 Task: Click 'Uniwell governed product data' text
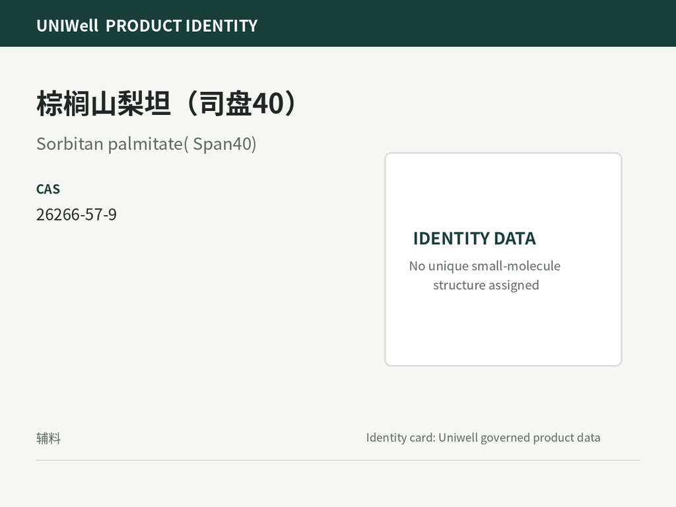pyautogui.click(x=520, y=438)
